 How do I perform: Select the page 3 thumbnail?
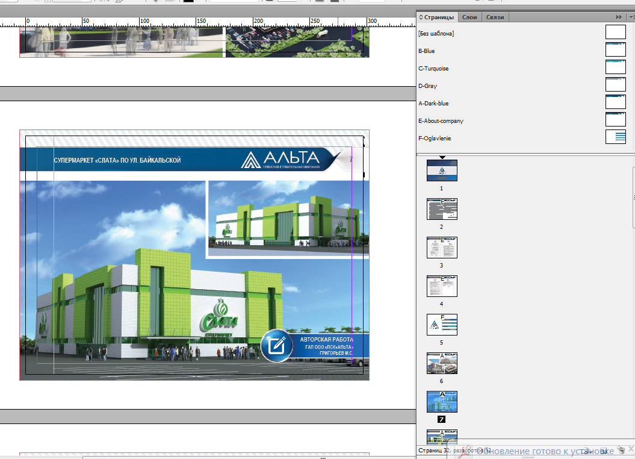[x=442, y=248]
